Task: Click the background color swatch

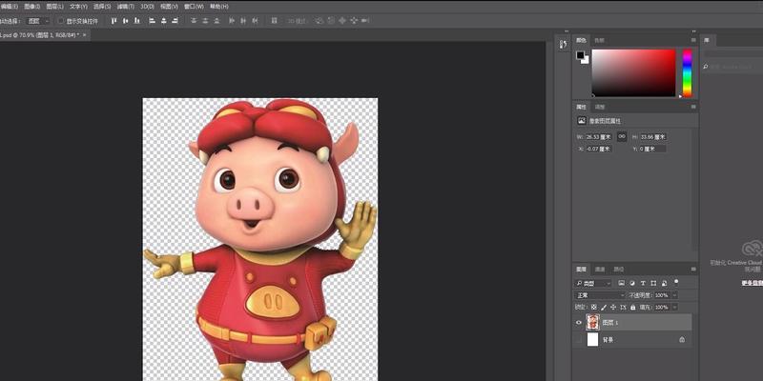Action: pos(587,60)
